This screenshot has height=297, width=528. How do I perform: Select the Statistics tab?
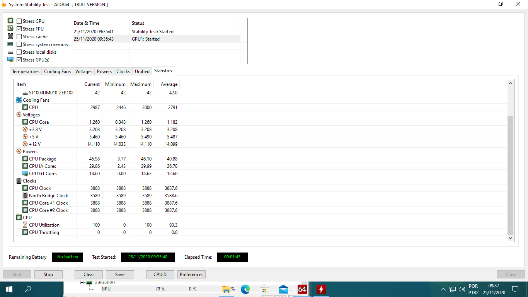coord(163,71)
